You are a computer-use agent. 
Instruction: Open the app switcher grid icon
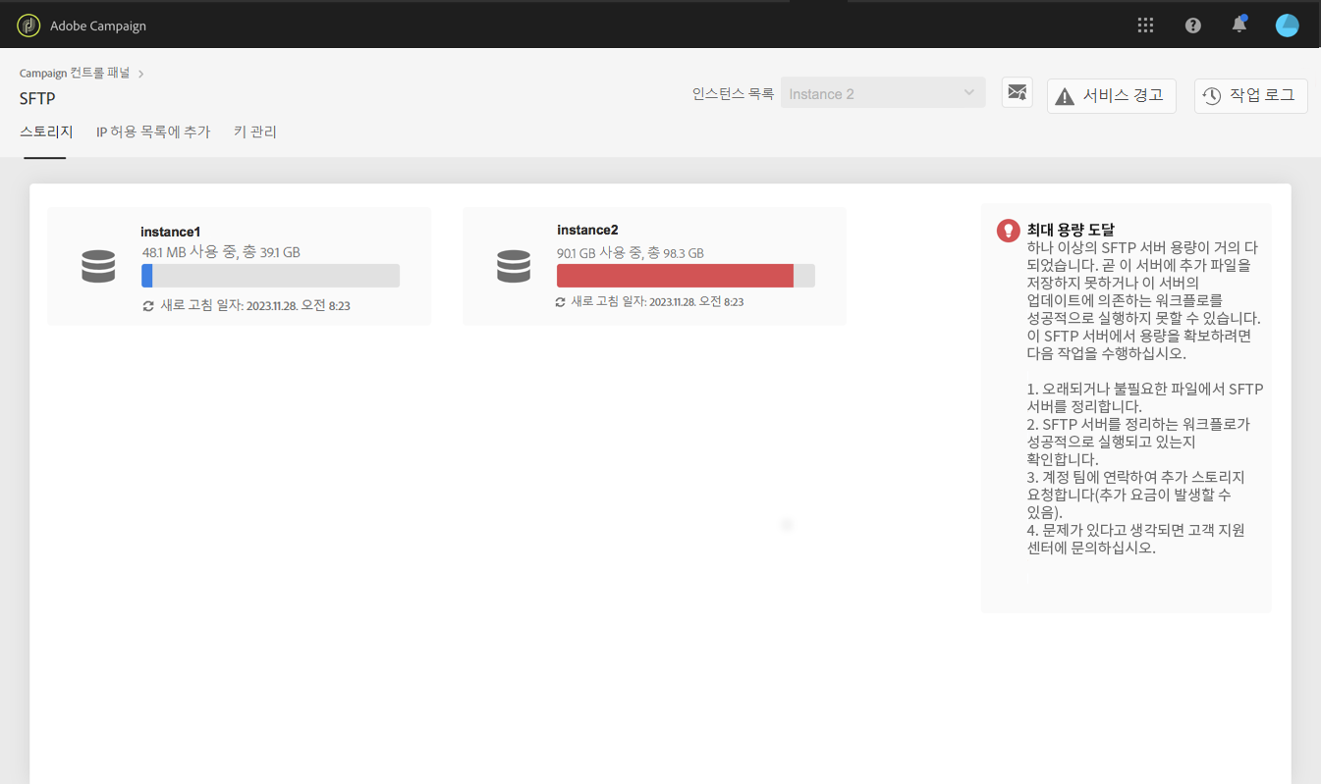pos(1145,26)
